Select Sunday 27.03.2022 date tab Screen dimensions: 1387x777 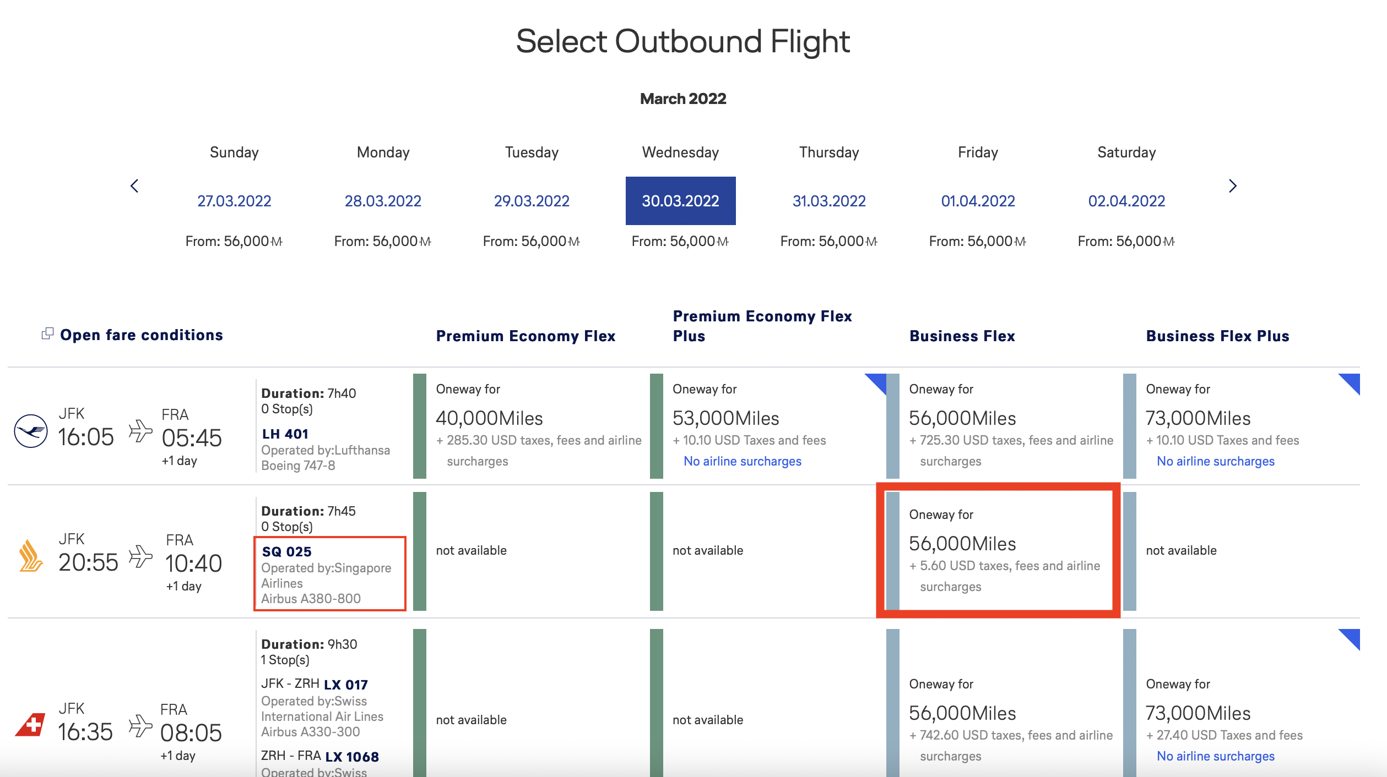(234, 201)
